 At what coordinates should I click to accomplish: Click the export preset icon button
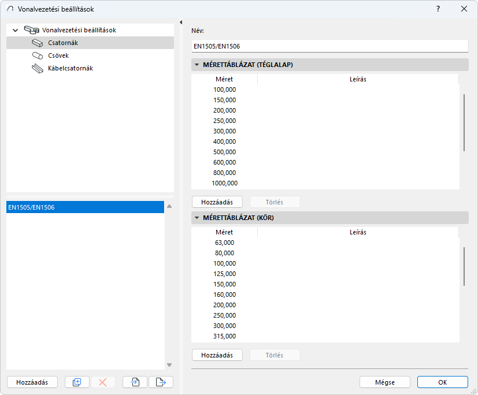click(x=161, y=382)
